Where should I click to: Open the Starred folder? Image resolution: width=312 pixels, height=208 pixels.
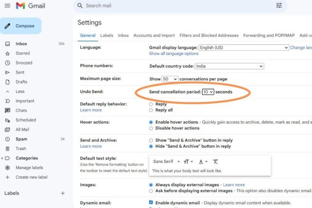click(23, 53)
